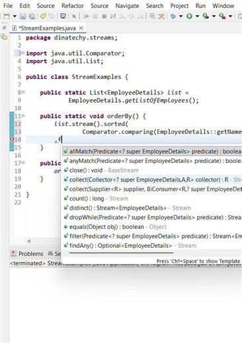Open the Window menu

[x=223, y=6]
